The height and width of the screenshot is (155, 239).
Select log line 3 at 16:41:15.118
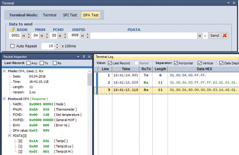pyautogui.click(x=167, y=90)
